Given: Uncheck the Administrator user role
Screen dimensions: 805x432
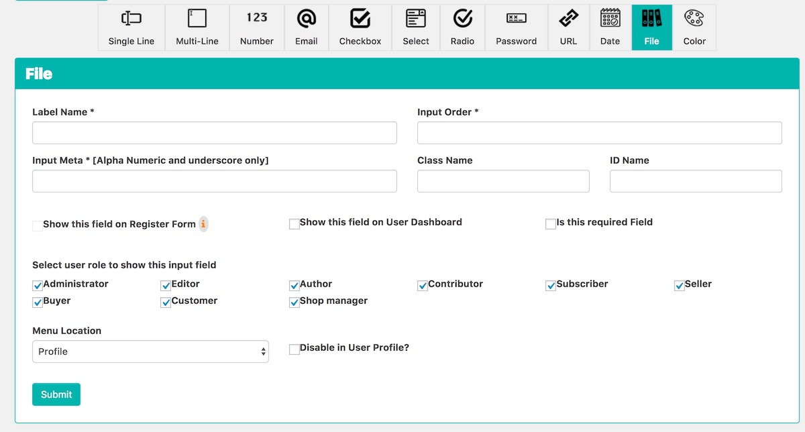Looking at the screenshot, I should click(38, 286).
